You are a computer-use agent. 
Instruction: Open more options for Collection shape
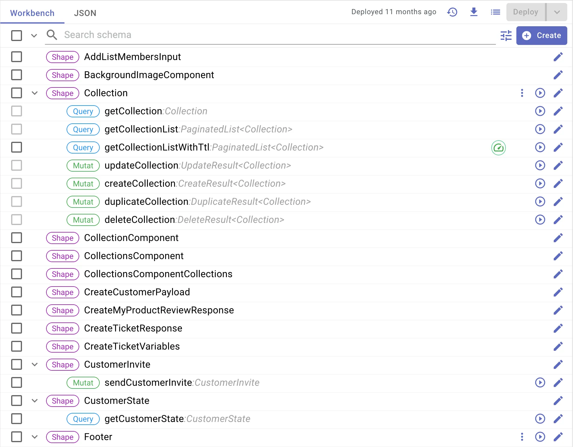tap(522, 93)
